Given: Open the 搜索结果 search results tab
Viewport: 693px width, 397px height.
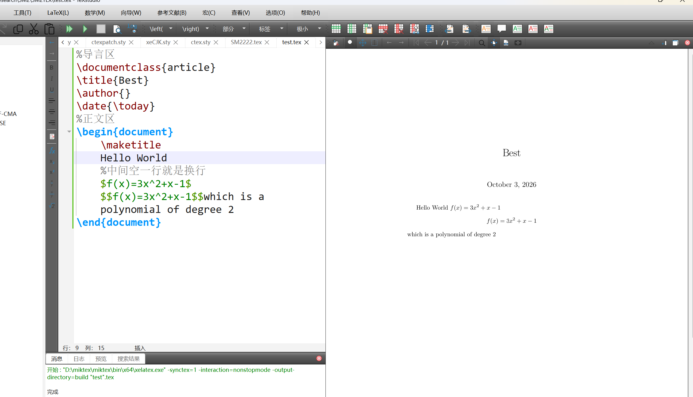Looking at the screenshot, I should 128,359.
